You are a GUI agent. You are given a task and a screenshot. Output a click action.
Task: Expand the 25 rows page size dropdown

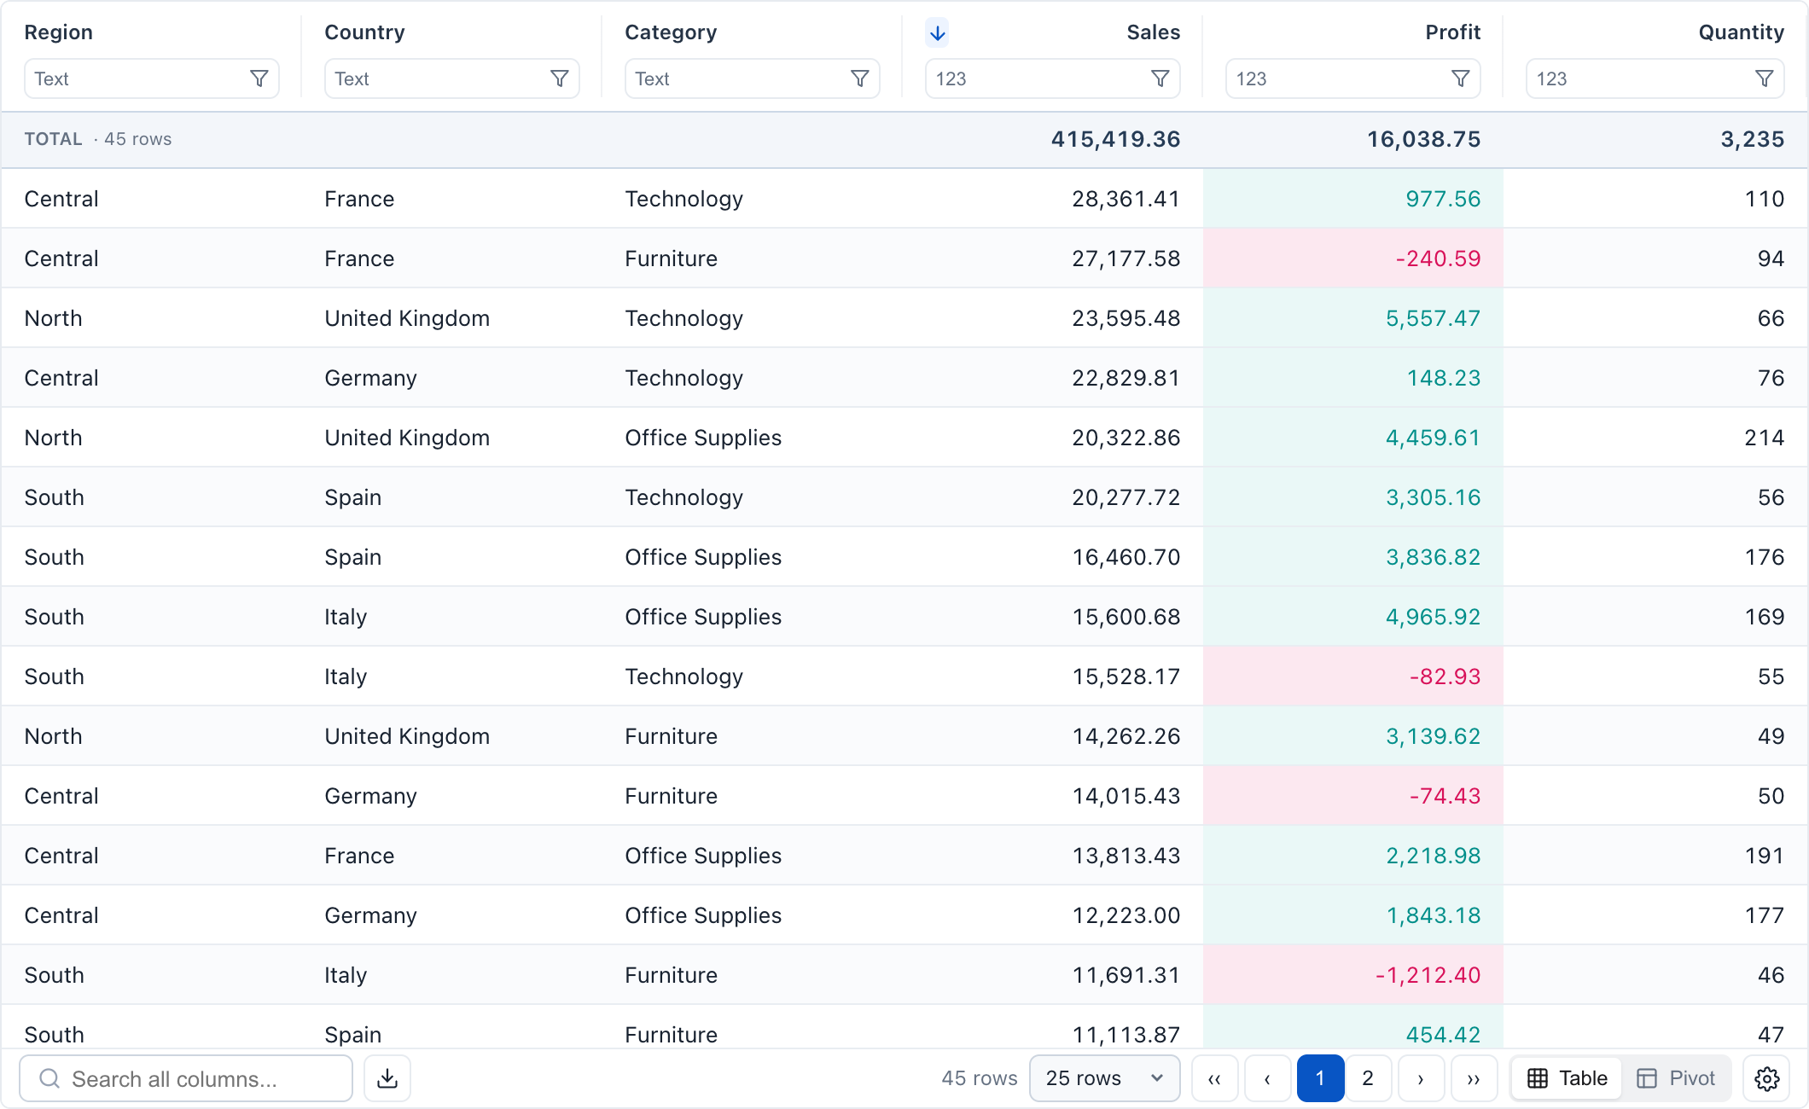click(1105, 1078)
